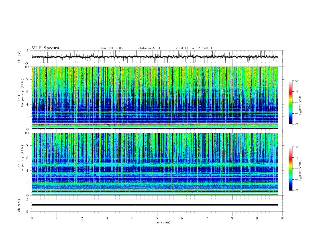This screenshot has width=318, height=245.
Task: Click the -7 label on ch.1 color bar
Action: click(x=296, y=124)
